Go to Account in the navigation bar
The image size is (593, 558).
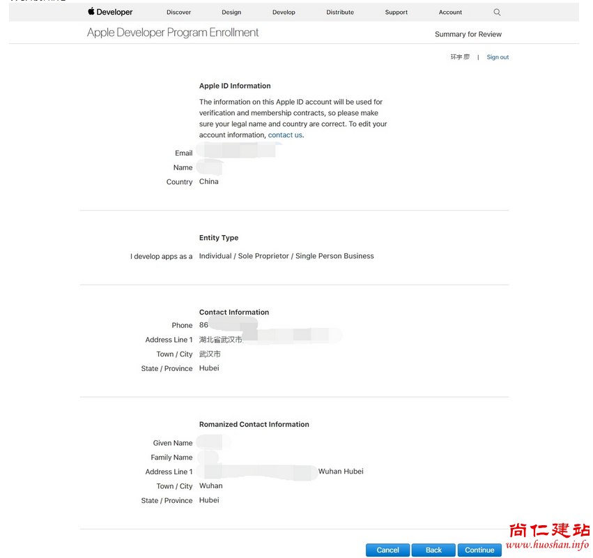[x=450, y=13]
